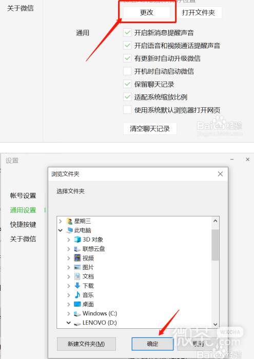254x359 pixels.
Task: Select the 视频 film icon
Action: [x=77, y=258]
